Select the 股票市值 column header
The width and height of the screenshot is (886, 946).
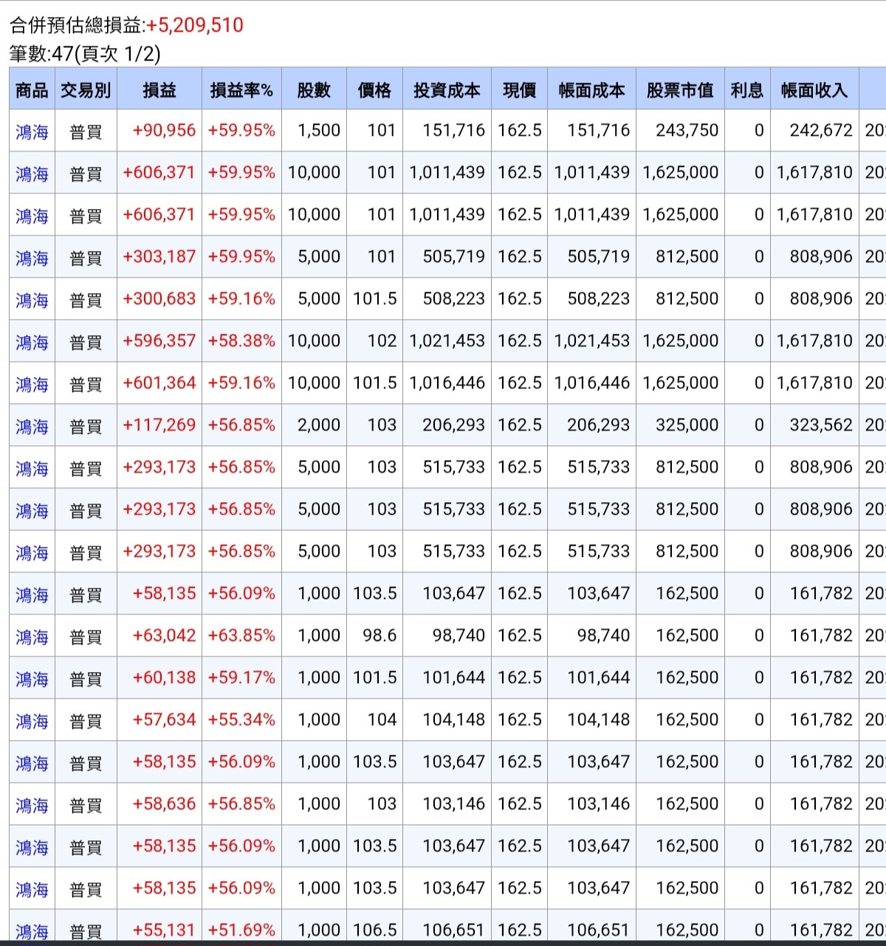(680, 90)
